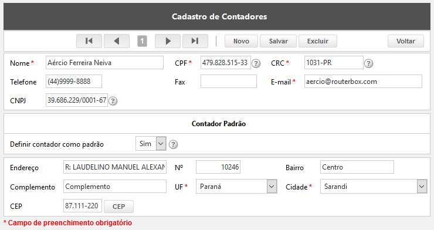
Task: Go to the next record arrow
Action: pos(168,41)
